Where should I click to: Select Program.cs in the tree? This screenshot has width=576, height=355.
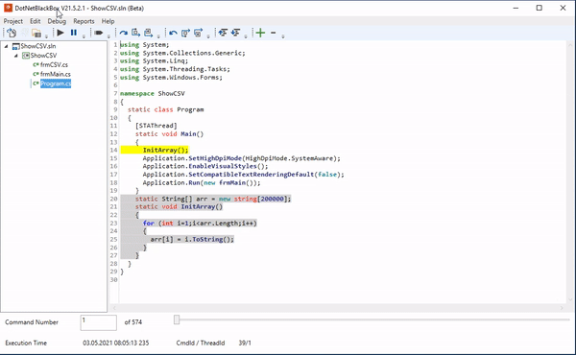pos(56,83)
